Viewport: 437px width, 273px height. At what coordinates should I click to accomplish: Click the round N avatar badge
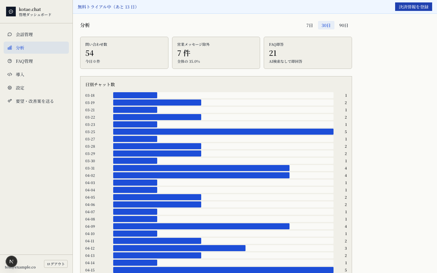[12, 261]
